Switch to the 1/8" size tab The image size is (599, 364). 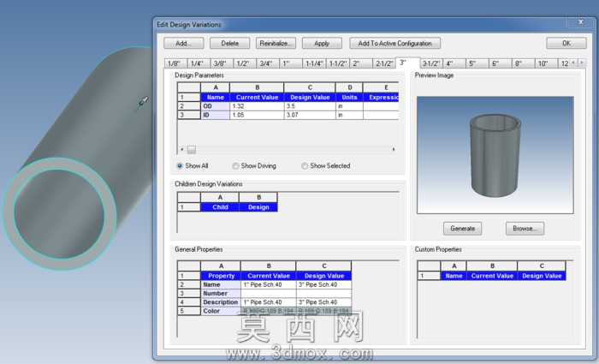175,63
